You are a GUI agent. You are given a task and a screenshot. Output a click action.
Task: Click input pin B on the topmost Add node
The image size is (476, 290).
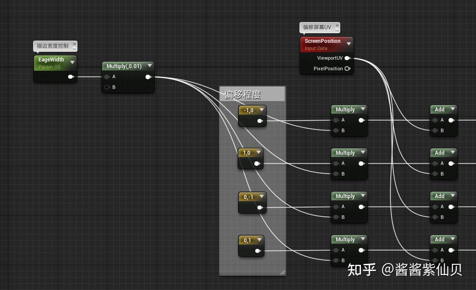pos(435,130)
